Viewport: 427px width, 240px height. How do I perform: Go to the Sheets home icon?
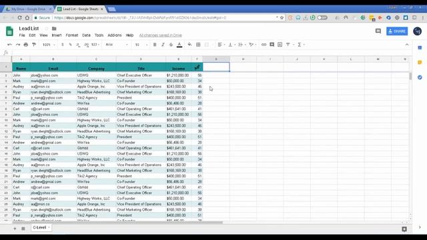pyautogui.click(x=9, y=31)
